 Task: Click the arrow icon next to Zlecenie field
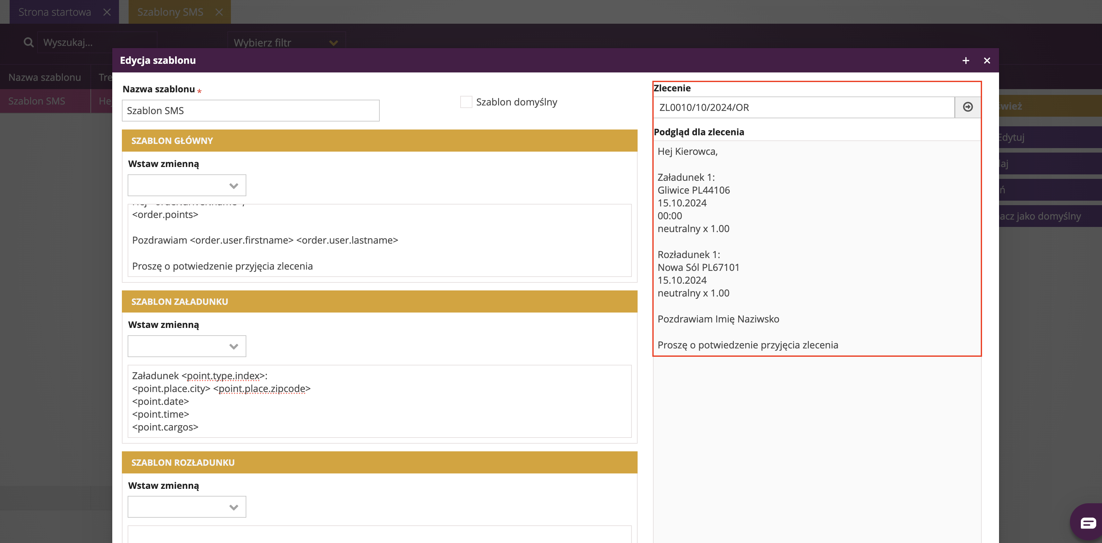click(x=967, y=107)
